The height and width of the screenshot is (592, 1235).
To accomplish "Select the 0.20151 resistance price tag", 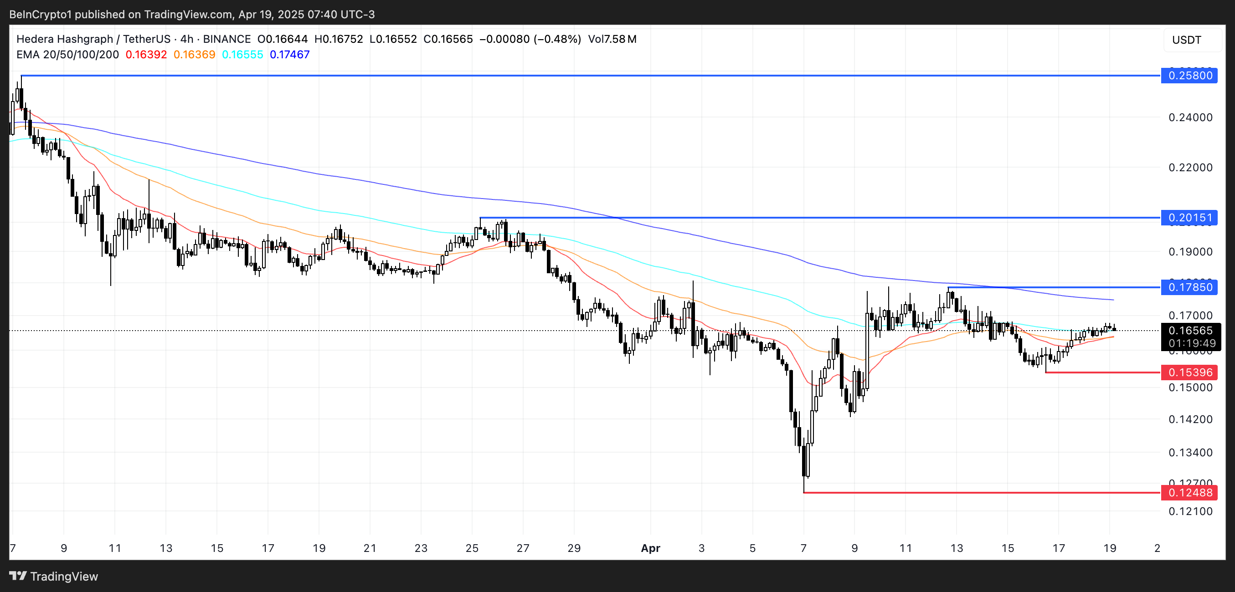I will point(1189,218).
